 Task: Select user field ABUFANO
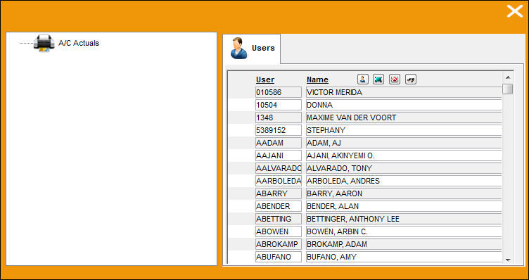279,257
